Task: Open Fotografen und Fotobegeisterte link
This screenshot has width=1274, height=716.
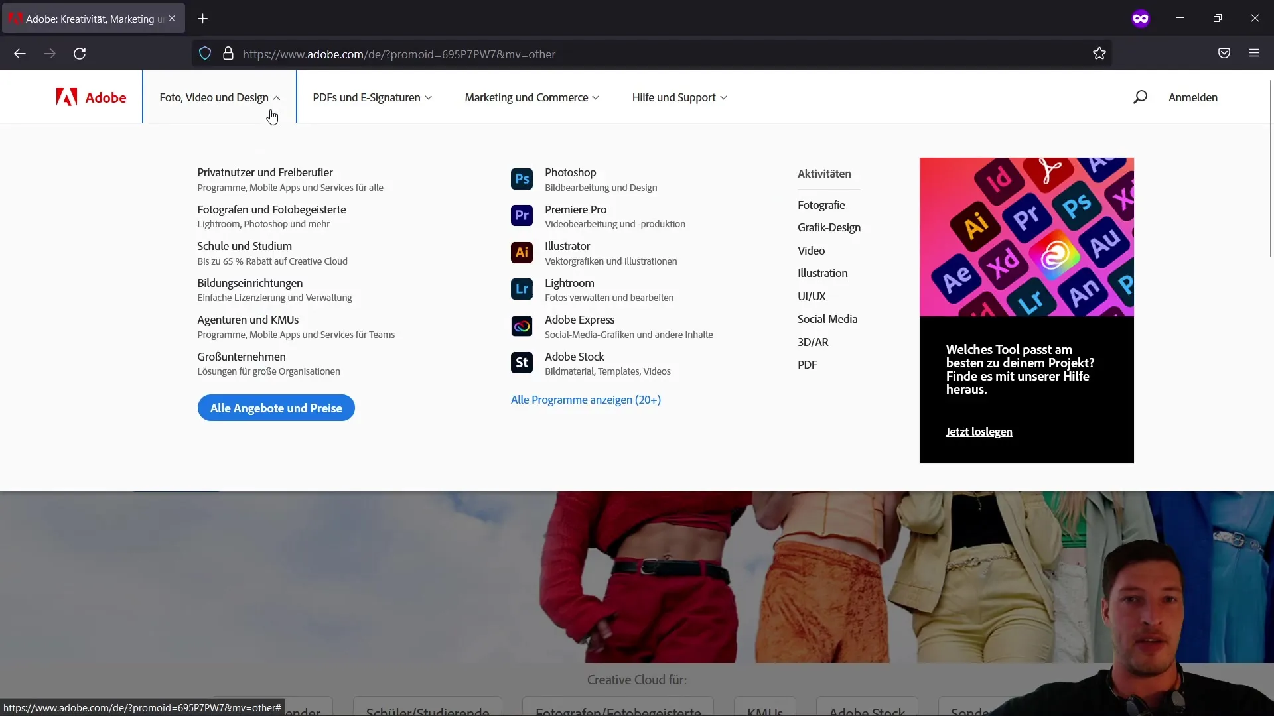Action: coord(271,209)
